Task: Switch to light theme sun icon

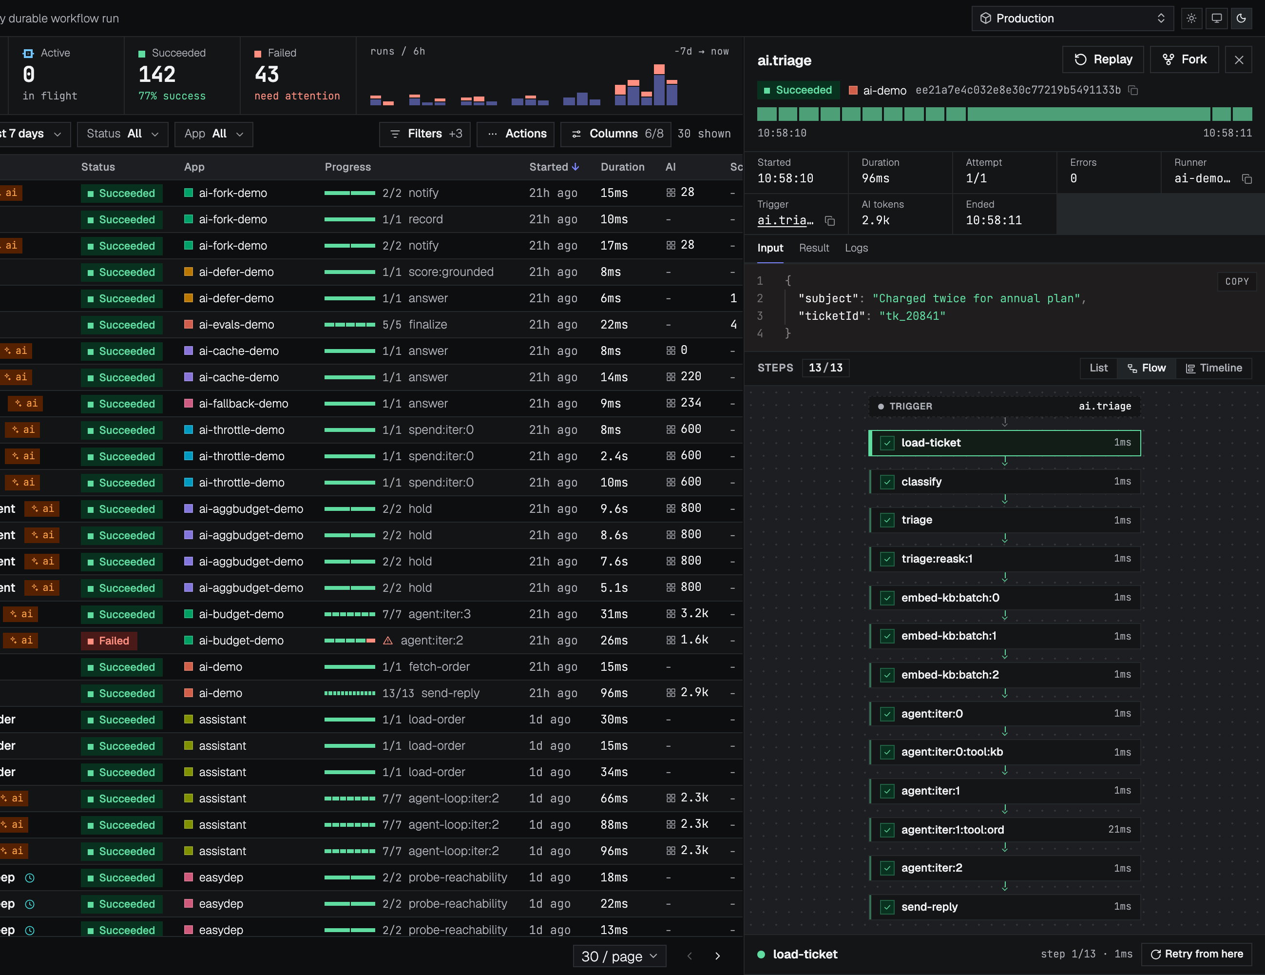Action: 1191,18
